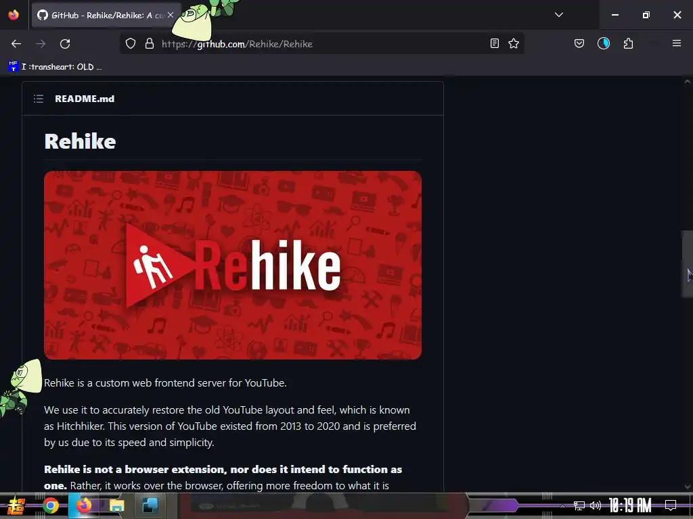The height and width of the screenshot is (519, 693).
Task: Click the Firefox back arrow
Action: coord(16,44)
